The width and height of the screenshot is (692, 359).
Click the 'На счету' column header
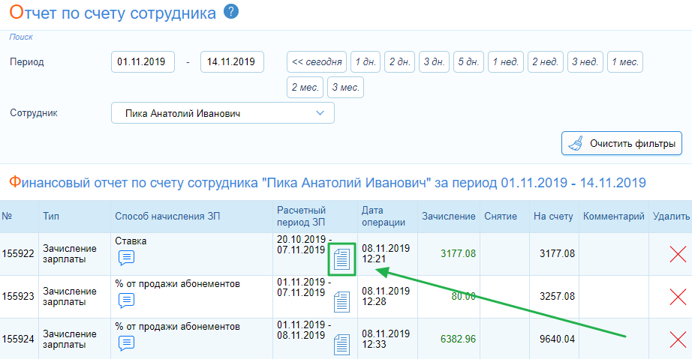553,216
